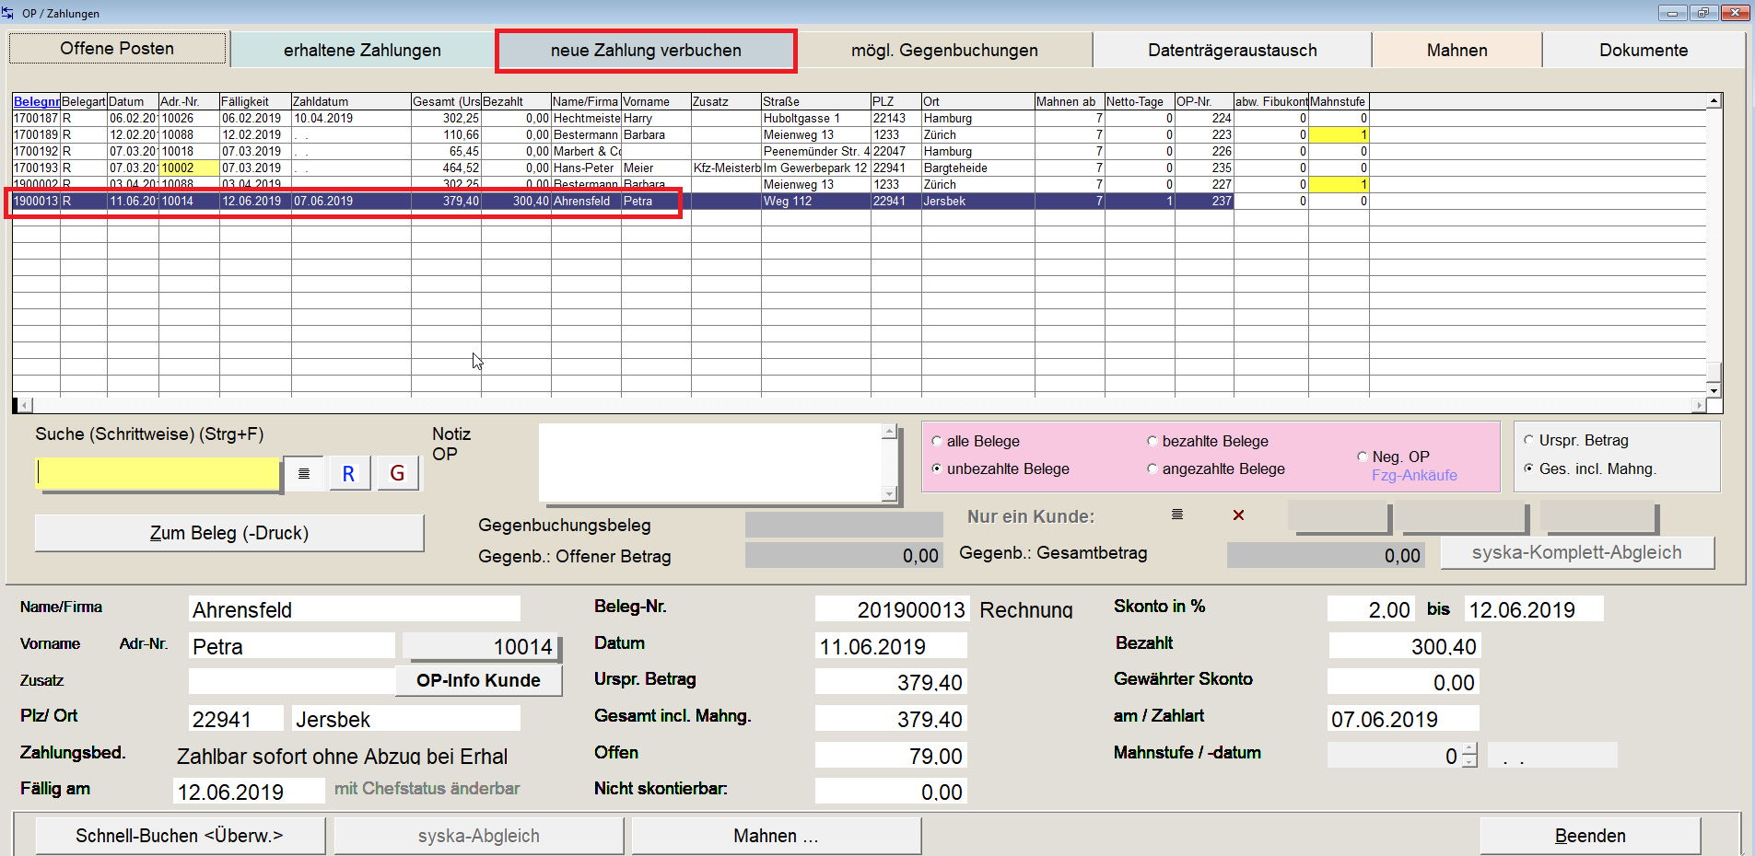
Task: Decrease Mahnstufe with spinner down arrow
Action: 1469,761
